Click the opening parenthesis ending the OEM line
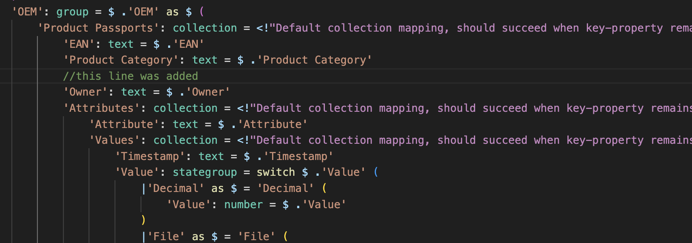 (x=202, y=12)
